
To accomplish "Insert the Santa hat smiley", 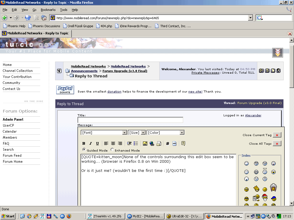I will click(x=264, y=197).
